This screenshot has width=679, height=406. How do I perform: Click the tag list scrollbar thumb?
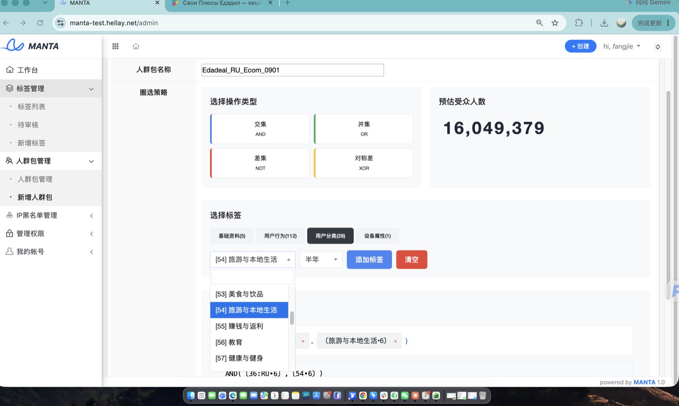click(292, 318)
